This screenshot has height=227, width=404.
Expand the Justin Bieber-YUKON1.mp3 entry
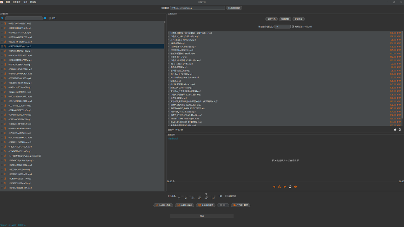(169, 40)
